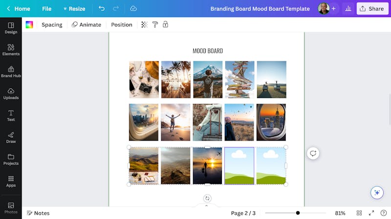The height and width of the screenshot is (219, 391).
Task: Click the rotate handle below selection
Action: point(207,199)
